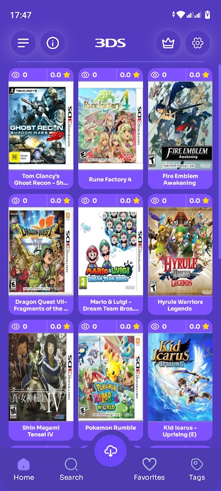Tap the cloud download button
This screenshot has width=221, height=491.
[110, 451]
